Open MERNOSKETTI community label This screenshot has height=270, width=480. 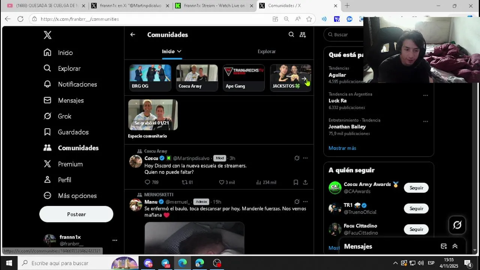point(159,195)
